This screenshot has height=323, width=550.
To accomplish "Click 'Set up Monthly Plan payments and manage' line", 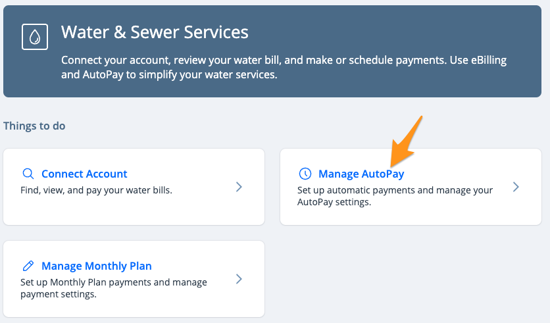I will (x=114, y=282).
